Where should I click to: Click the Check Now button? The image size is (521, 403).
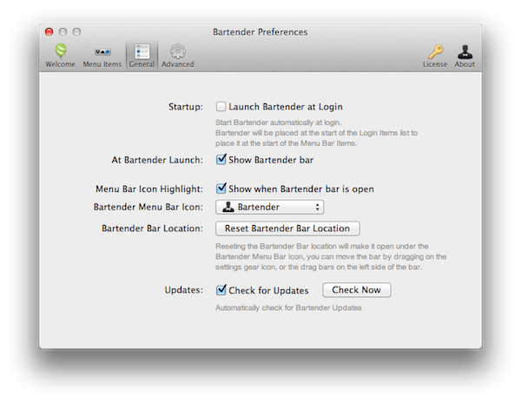click(x=357, y=290)
